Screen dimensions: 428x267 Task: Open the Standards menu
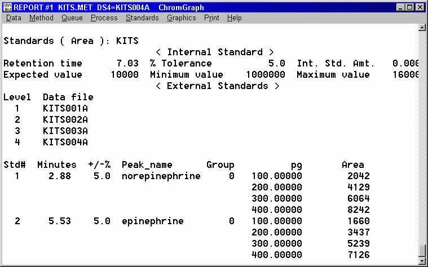pyautogui.click(x=142, y=18)
